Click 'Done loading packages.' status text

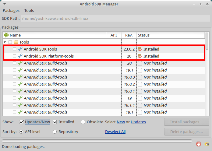23,146
